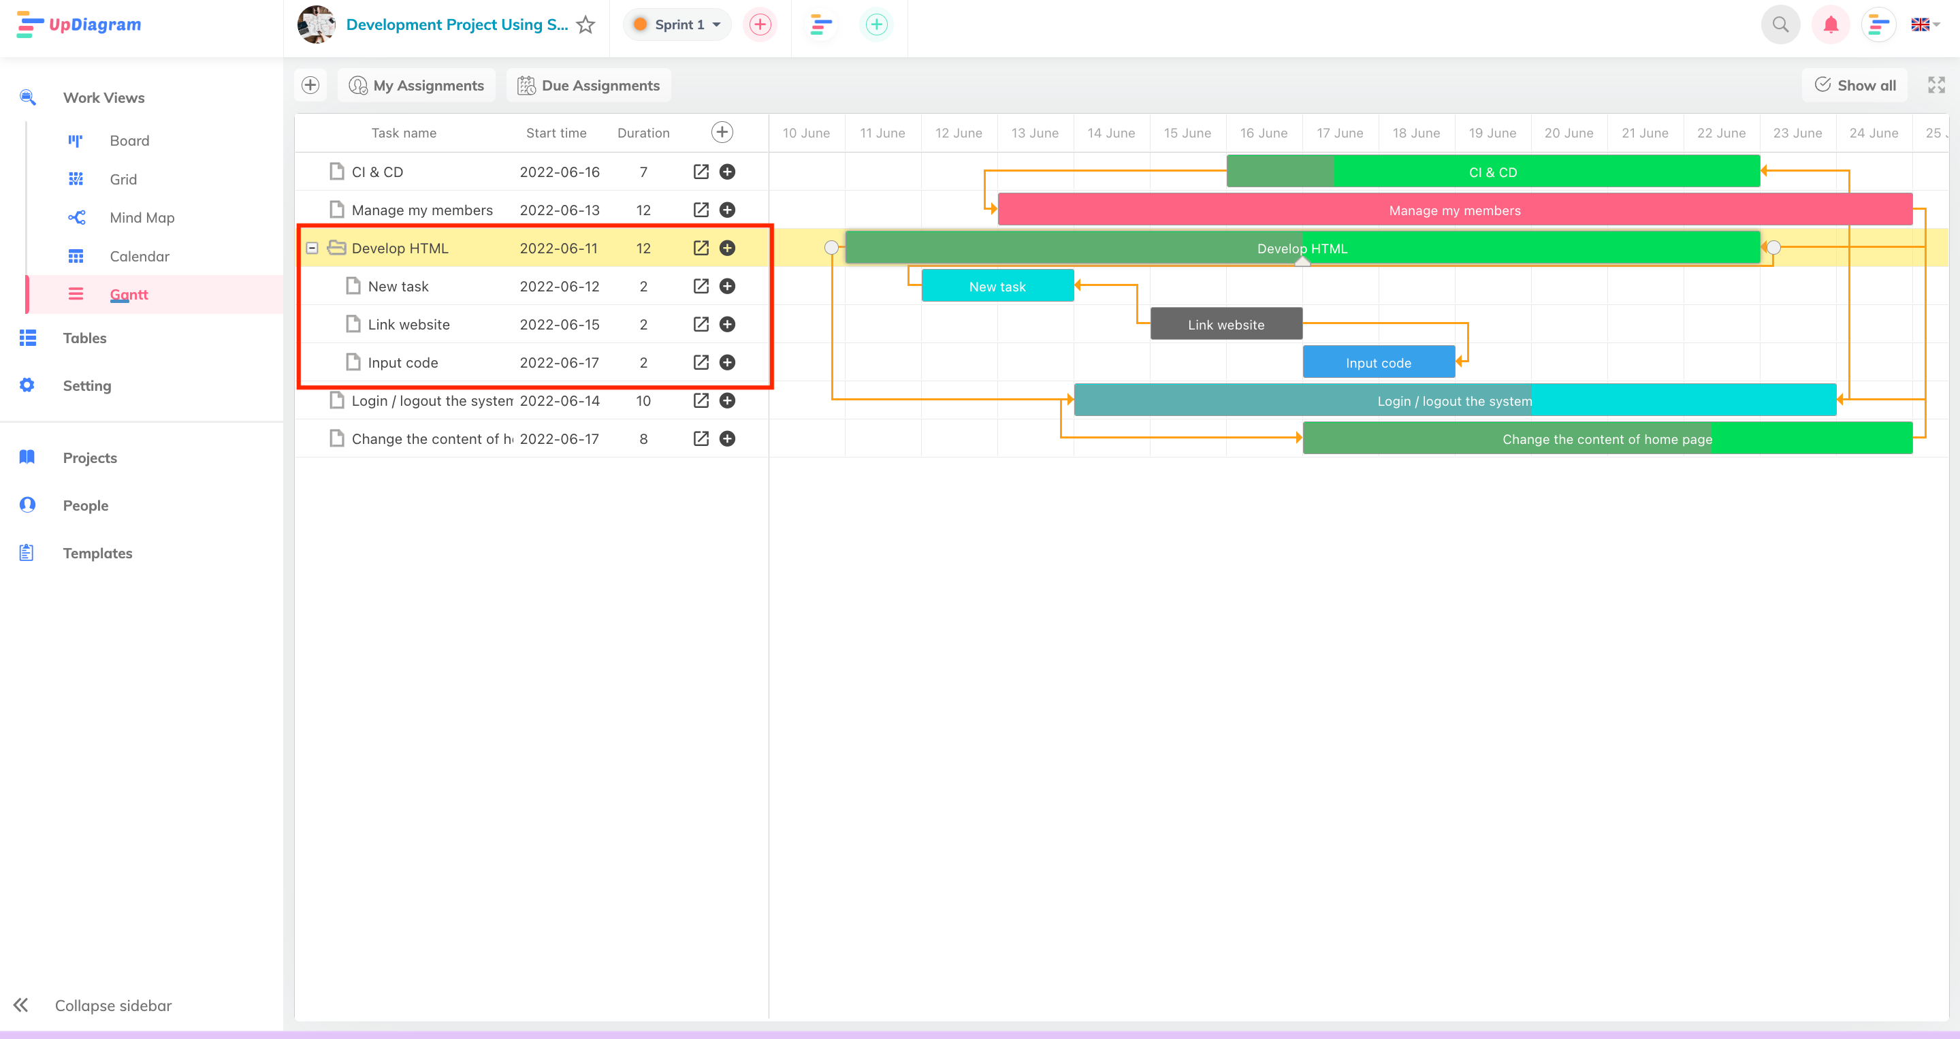Add subtask under Link website row

[x=727, y=323]
